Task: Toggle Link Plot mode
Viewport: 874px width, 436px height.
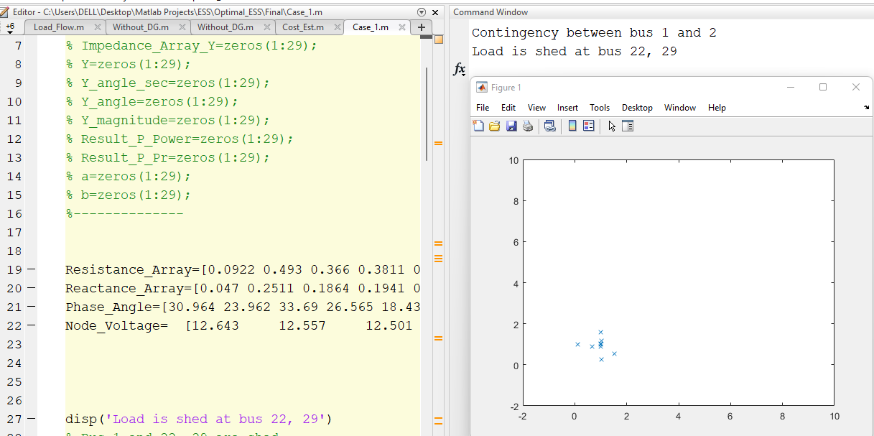Action: [x=549, y=126]
